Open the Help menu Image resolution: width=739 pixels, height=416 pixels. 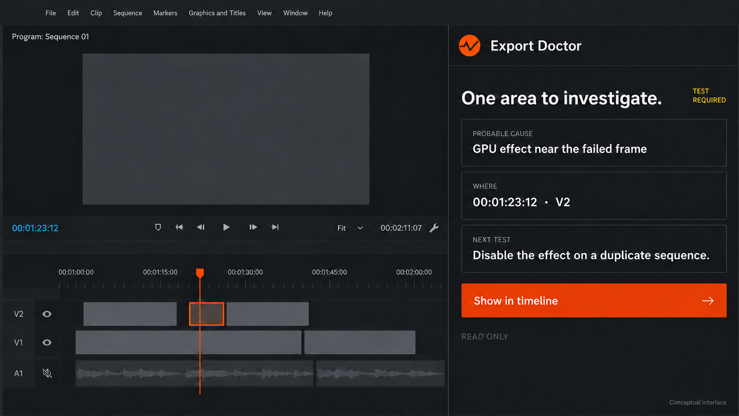click(325, 13)
